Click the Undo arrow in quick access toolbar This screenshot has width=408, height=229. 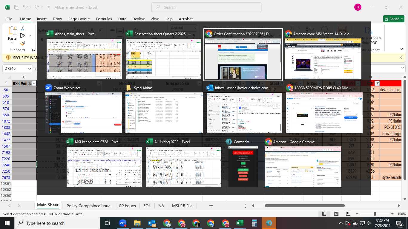pos(25,7)
